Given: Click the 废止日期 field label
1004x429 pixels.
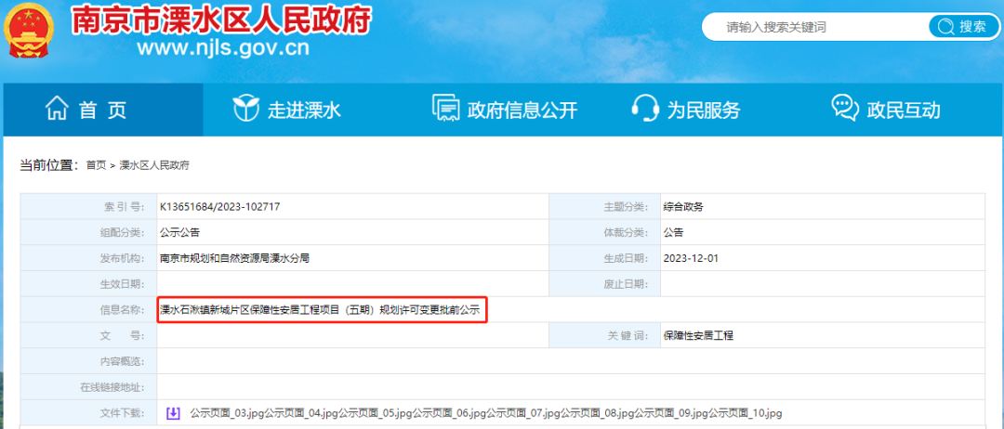Looking at the screenshot, I should [x=627, y=284].
